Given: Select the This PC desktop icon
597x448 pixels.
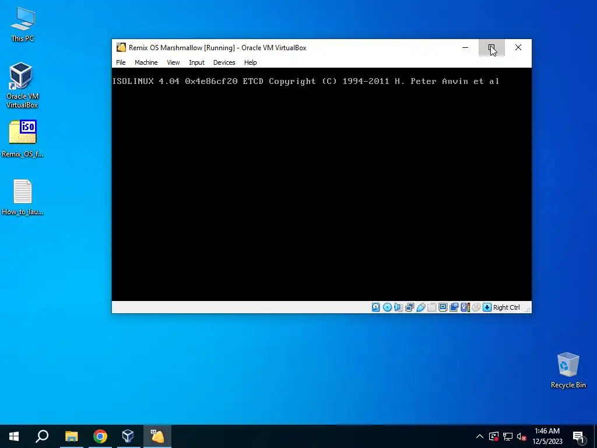Looking at the screenshot, I should (x=23, y=24).
